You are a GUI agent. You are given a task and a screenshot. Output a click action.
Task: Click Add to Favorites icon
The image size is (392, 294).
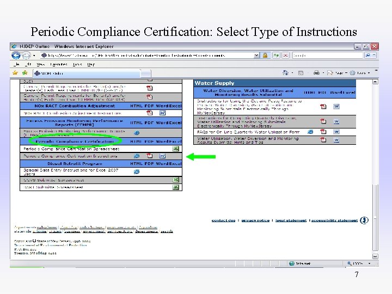pyautogui.click(x=24, y=73)
